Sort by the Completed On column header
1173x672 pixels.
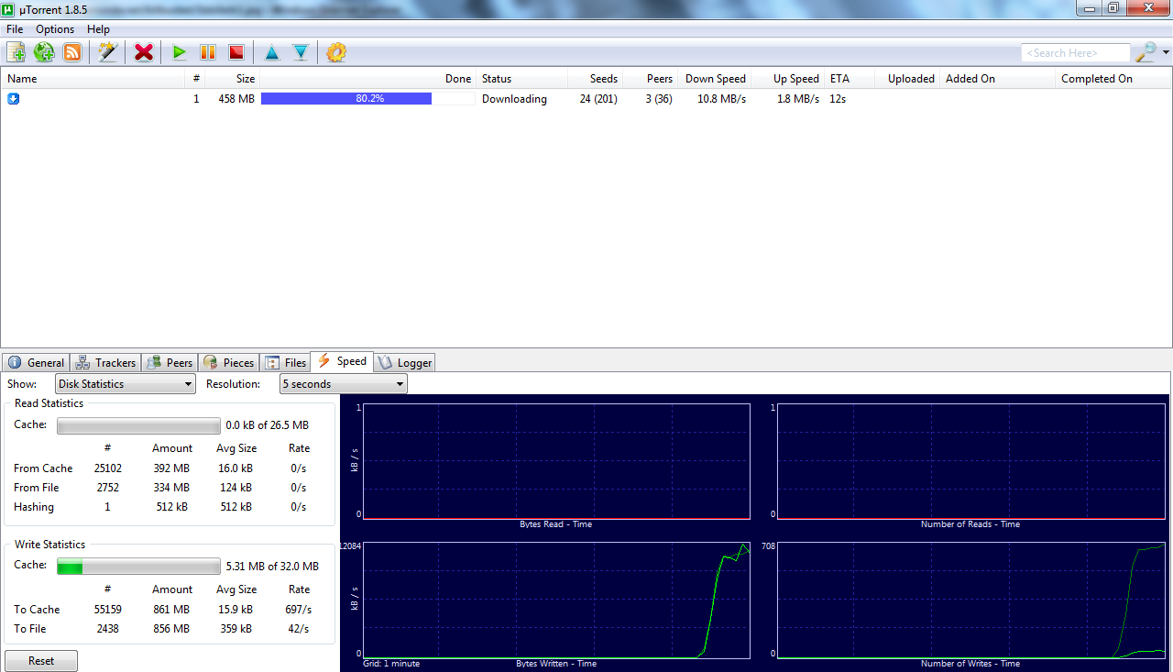[1113, 79]
